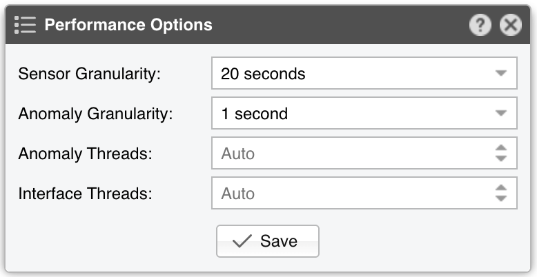Select the Anomaly Threads label text

pyautogui.click(x=85, y=154)
